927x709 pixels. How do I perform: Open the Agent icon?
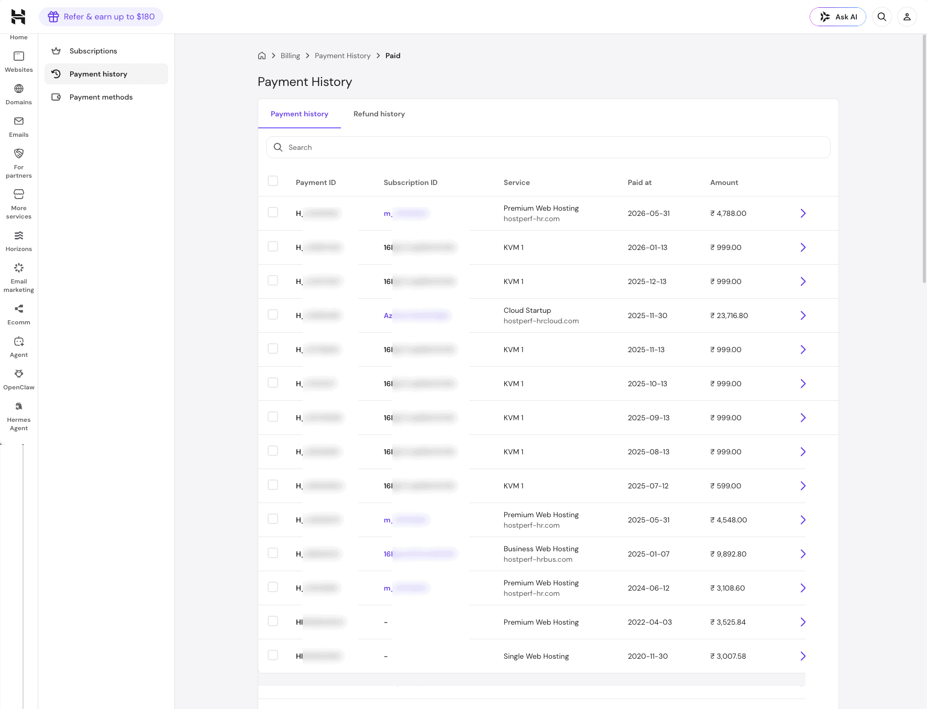click(19, 341)
